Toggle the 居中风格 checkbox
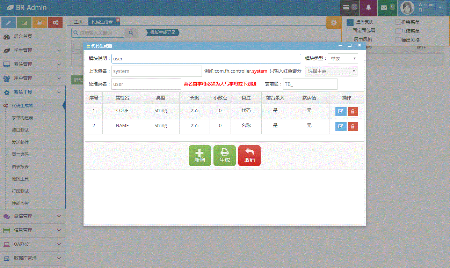450x268 pixels. pos(349,40)
